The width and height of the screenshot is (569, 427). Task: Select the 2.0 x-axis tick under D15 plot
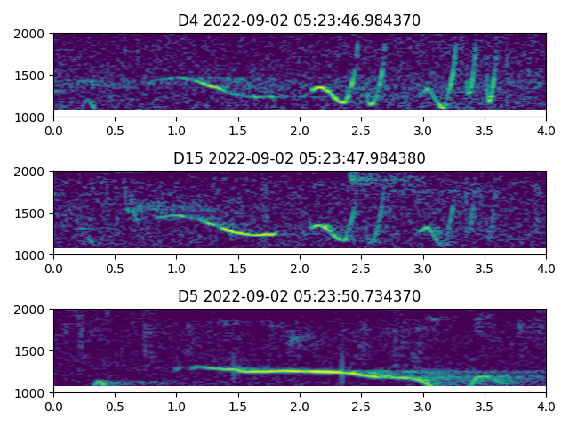coord(300,268)
